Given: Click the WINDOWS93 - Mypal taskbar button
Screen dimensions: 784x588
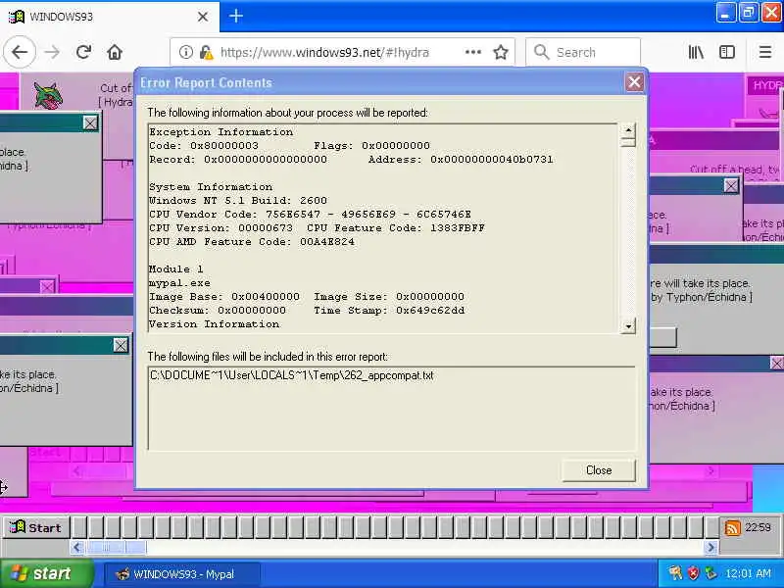Looking at the screenshot, I should click(x=182, y=574).
